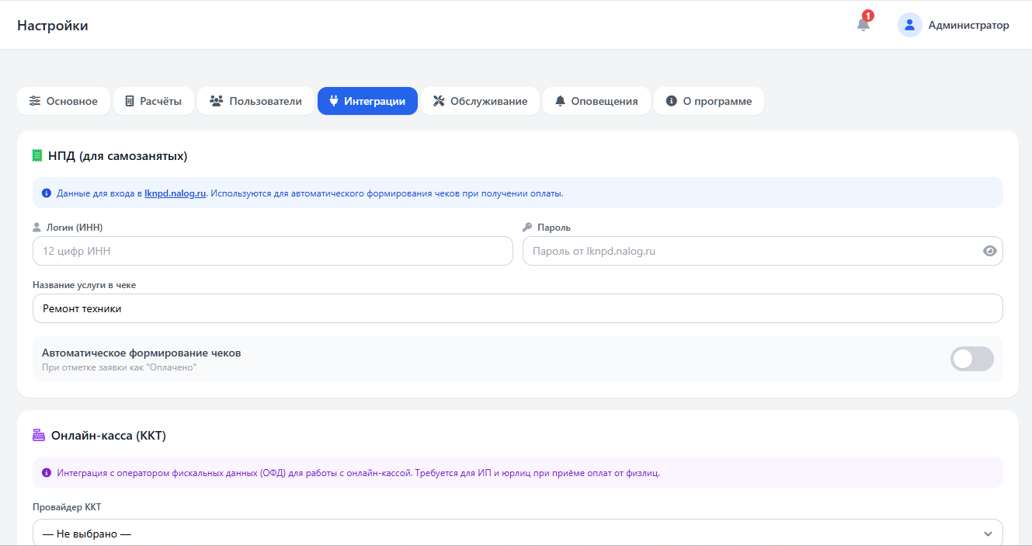The width and height of the screenshot is (1032, 546).
Task: Select the Интеграции tab
Action: click(367, 101)
